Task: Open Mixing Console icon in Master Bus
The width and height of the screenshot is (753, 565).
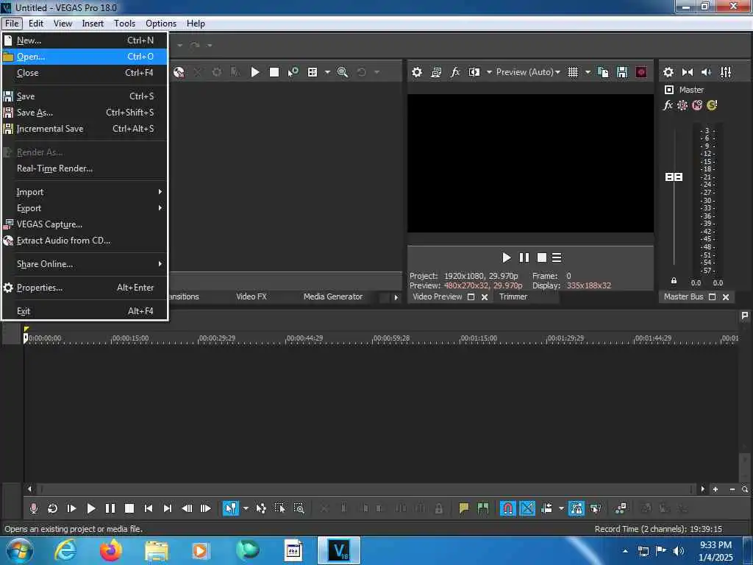Action: point(726,72)
